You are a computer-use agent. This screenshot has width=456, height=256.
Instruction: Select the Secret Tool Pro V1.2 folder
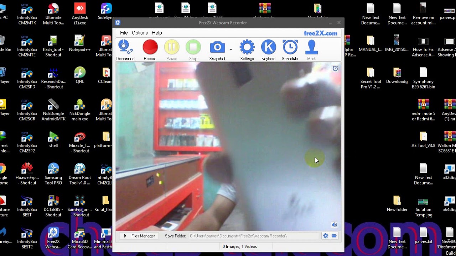pos(370,78)
